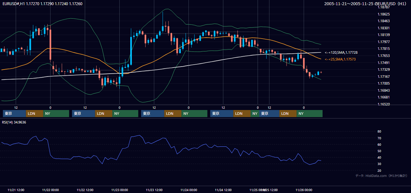Click price level 1.18139 on the axis

384,35
